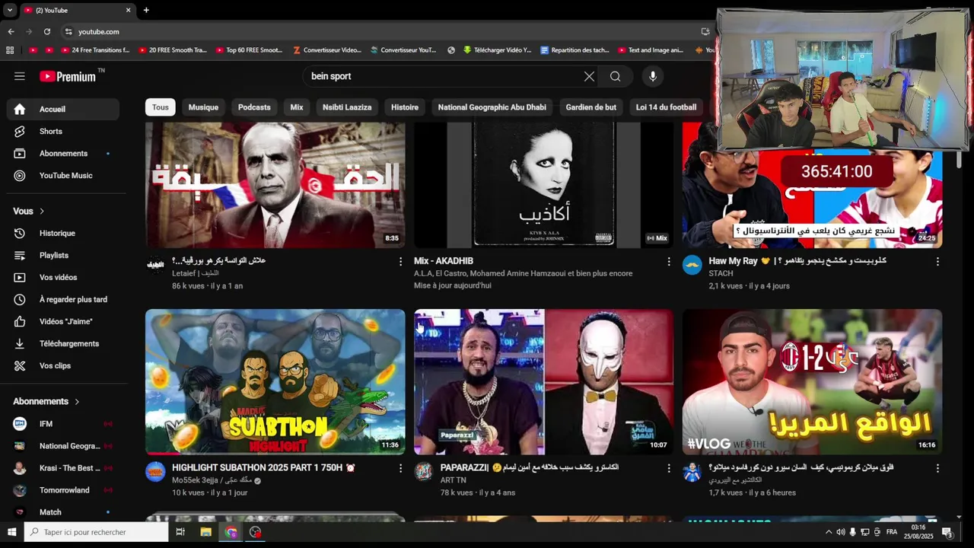Reload the page in browser toolbar

(47, 31)
